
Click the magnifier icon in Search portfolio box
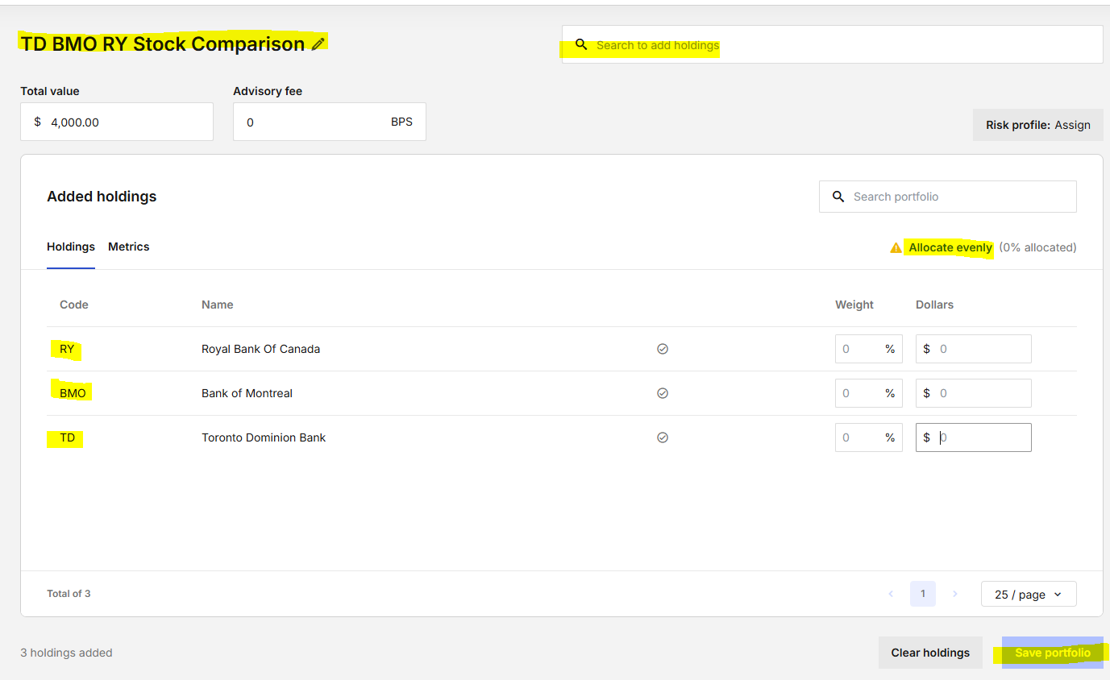point(838,197)
